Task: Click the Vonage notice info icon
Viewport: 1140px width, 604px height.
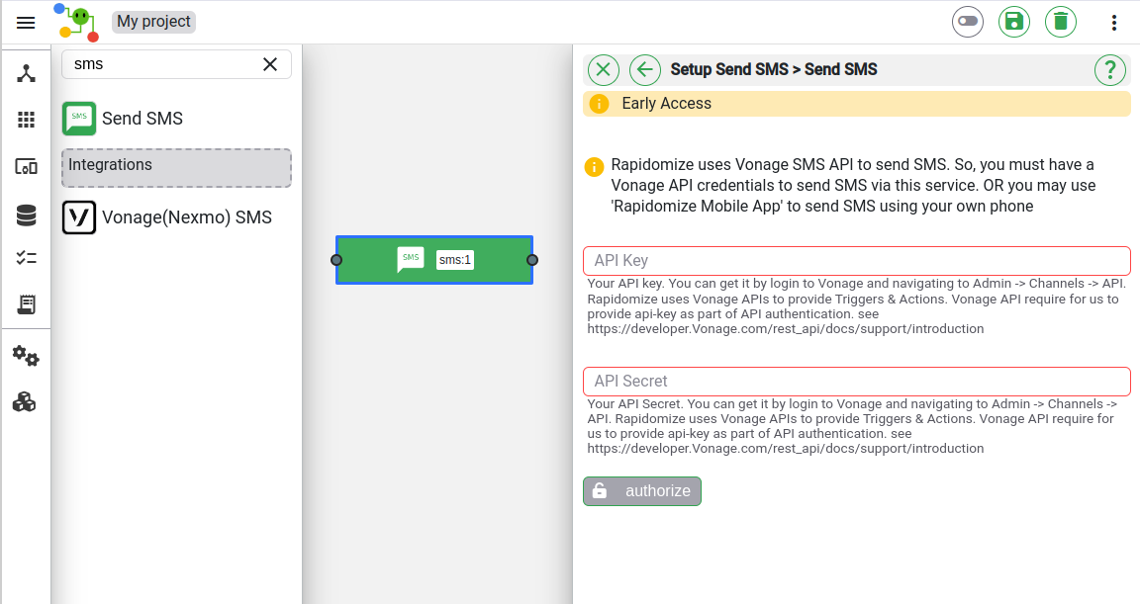Action: click(x=594, y=167)
